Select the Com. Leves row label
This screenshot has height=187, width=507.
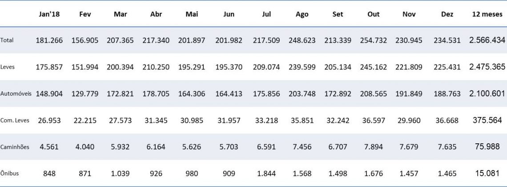[x=14, y=121]
